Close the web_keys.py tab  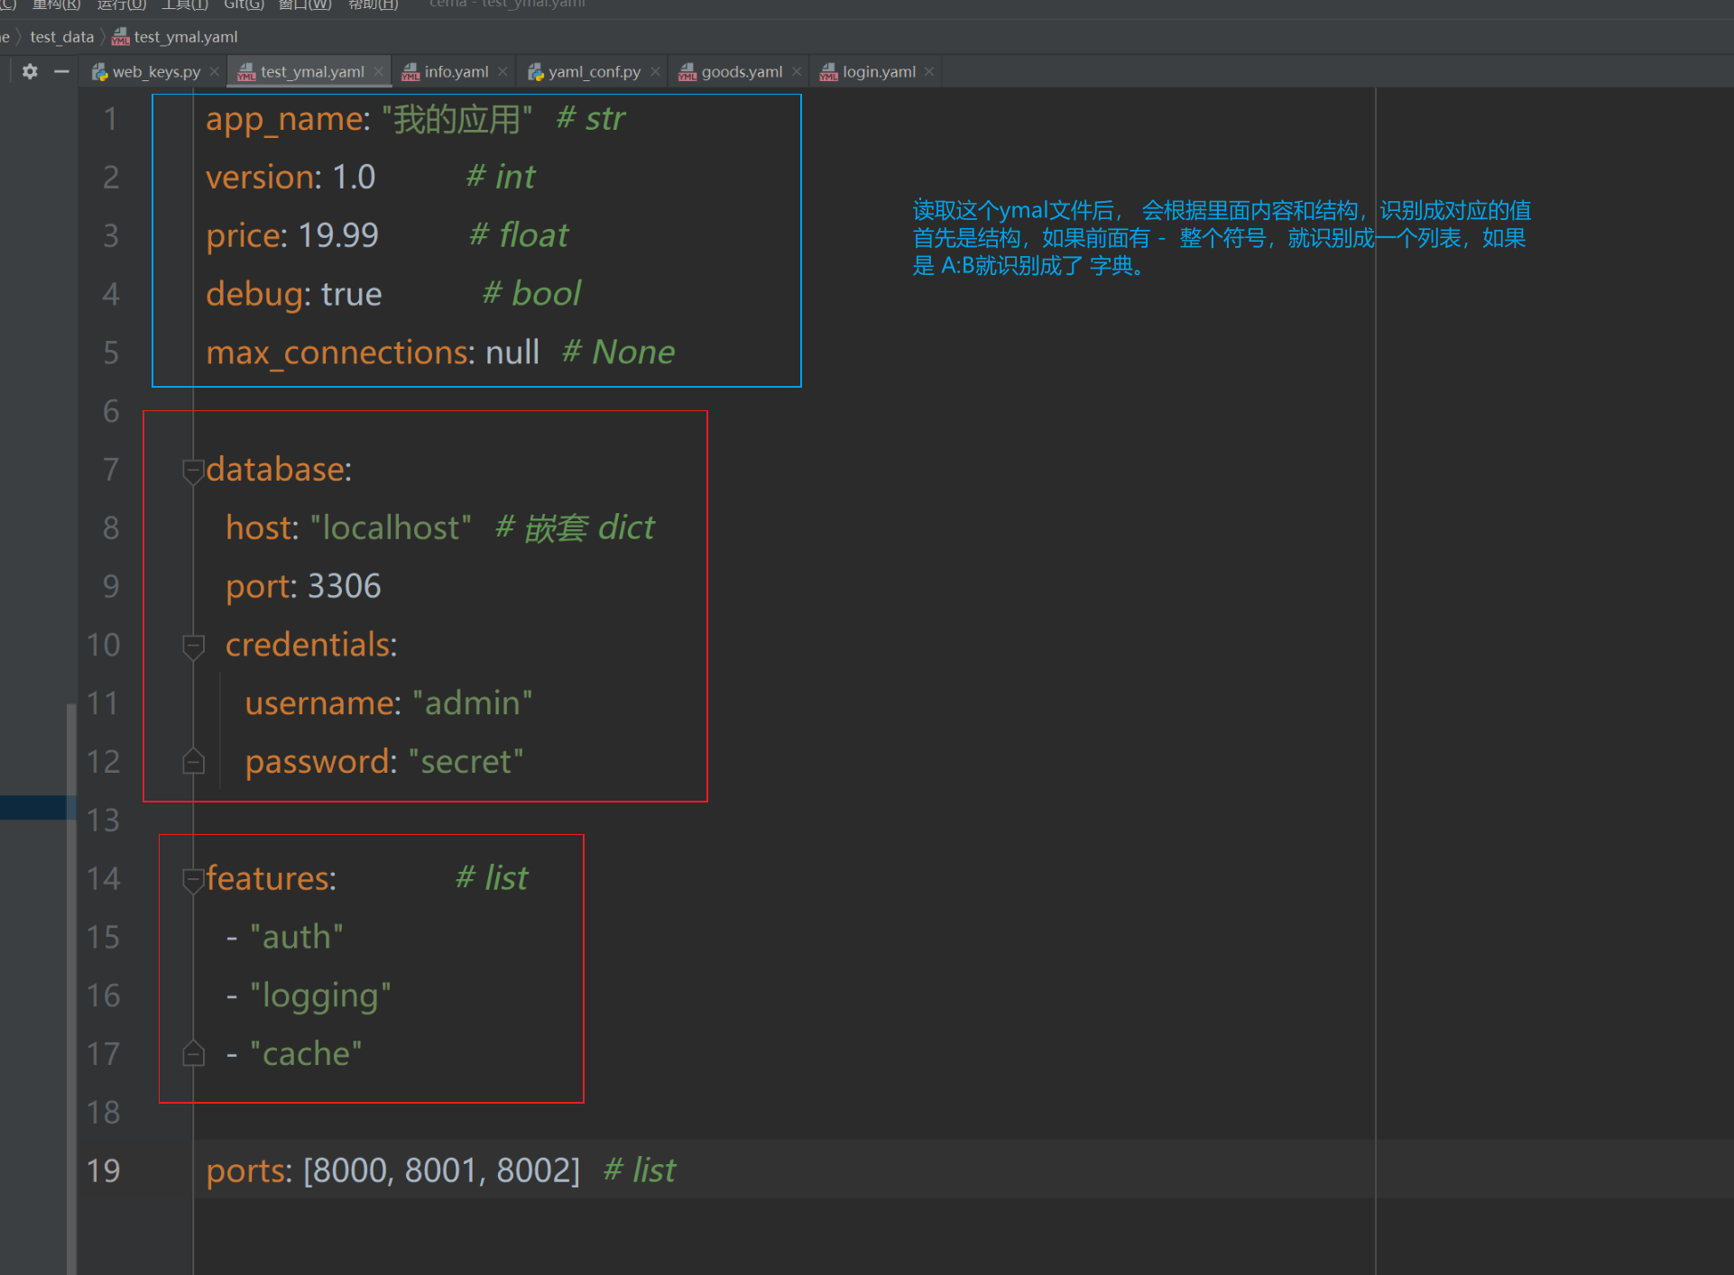click(x=215, y=72)
